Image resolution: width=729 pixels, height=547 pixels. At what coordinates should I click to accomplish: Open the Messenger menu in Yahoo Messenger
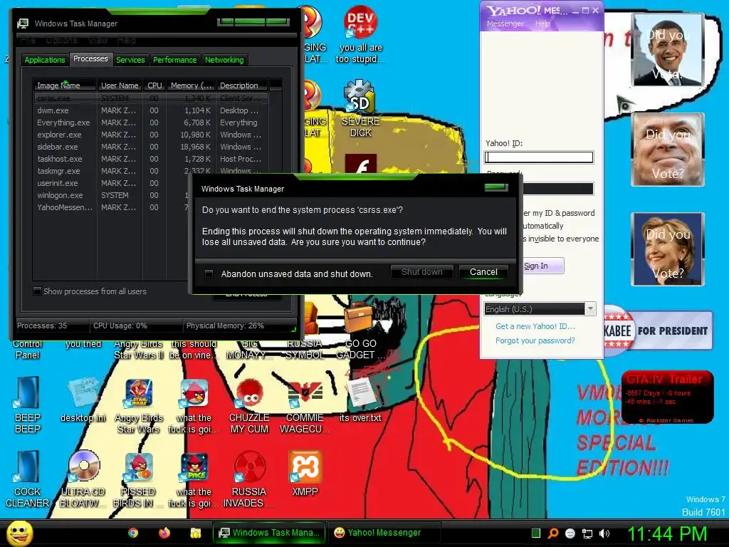tap(505, 24)
